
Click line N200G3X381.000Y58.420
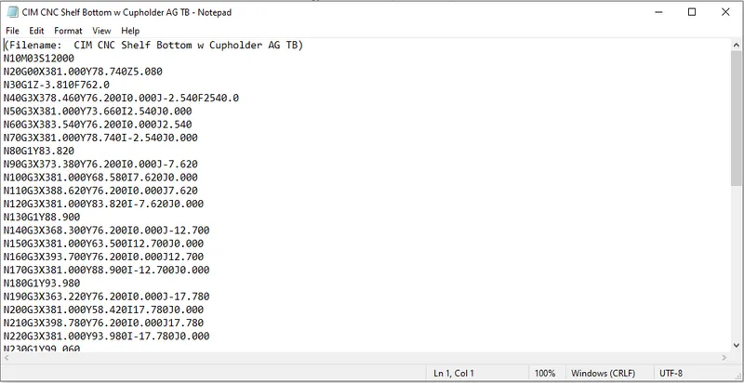pos(104,310)
